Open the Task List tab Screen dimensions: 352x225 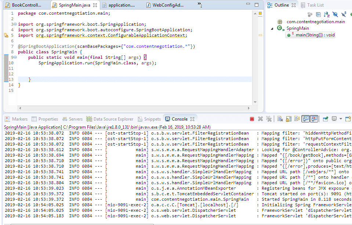click(315, 5)
